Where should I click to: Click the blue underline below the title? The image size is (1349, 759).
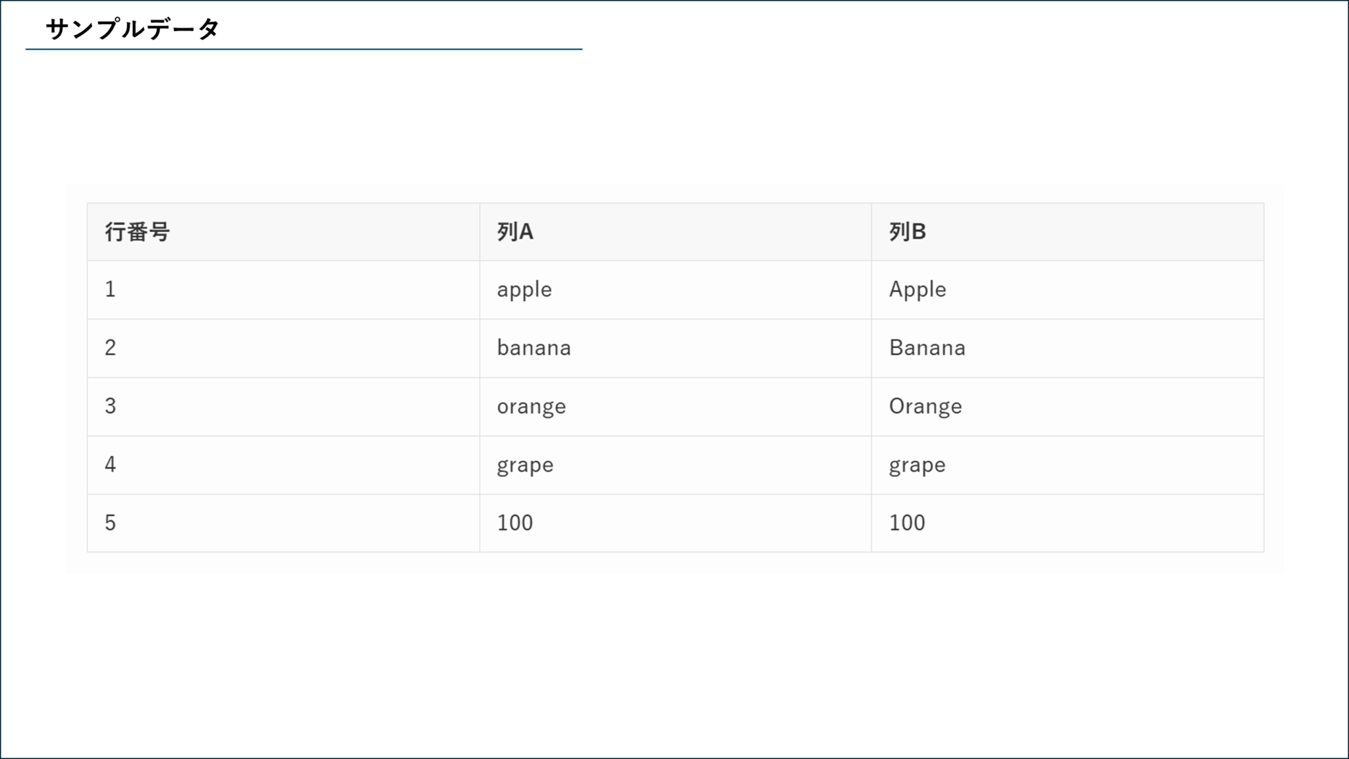(304, 49)
